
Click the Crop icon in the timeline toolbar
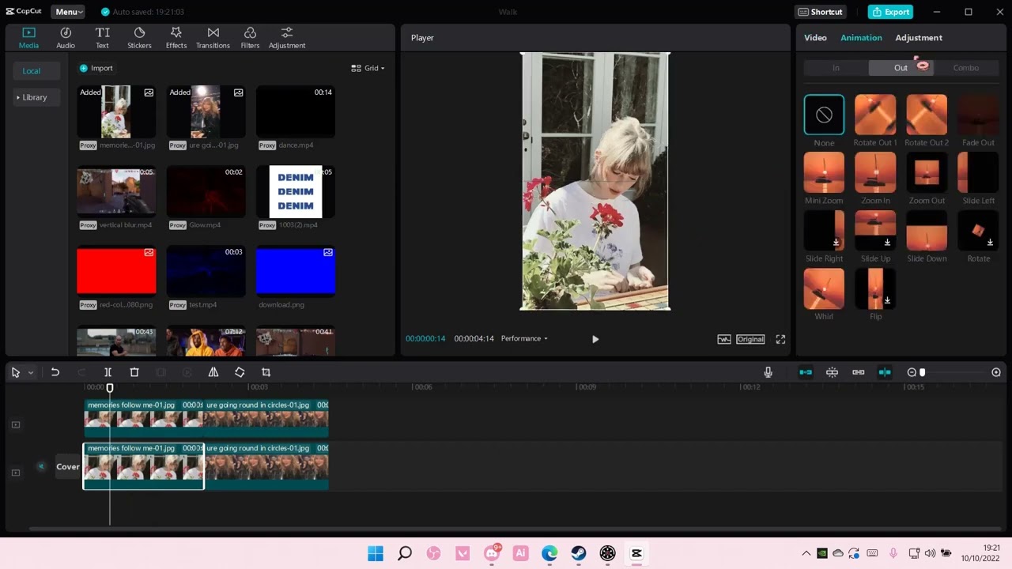[266, 372]
